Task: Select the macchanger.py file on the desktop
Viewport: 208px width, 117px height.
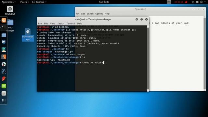Action: click(28, 35)
